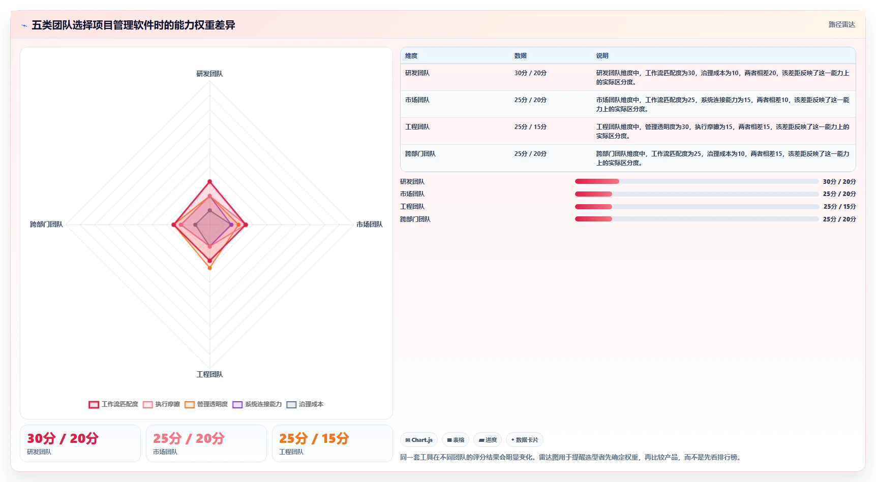This screenshot has width=876, height=482.
Task: Click the 数据卡片 tag chip
Action: (525, 440)
